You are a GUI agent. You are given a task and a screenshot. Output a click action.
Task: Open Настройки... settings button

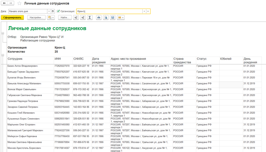pos(36,18)
